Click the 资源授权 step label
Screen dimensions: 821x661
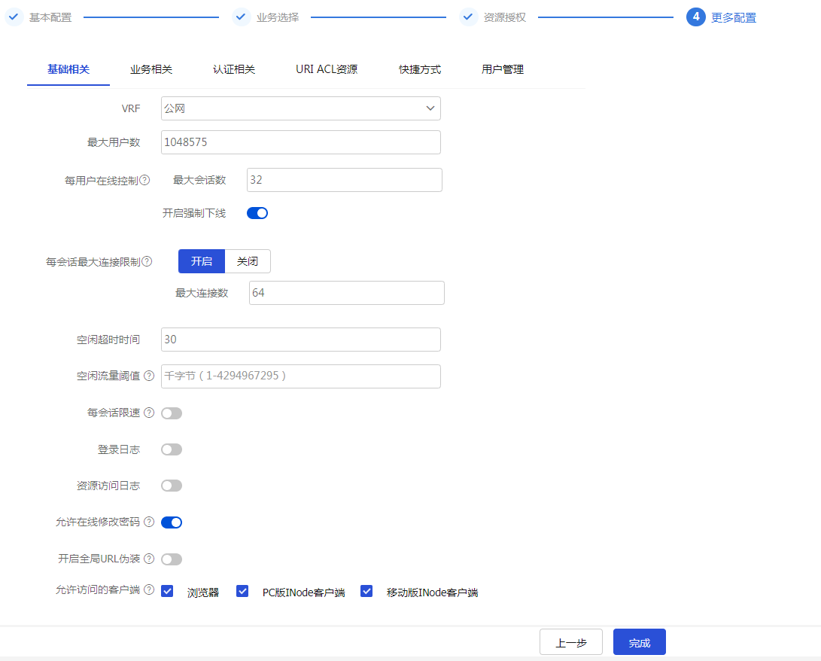tap(505, 17)
